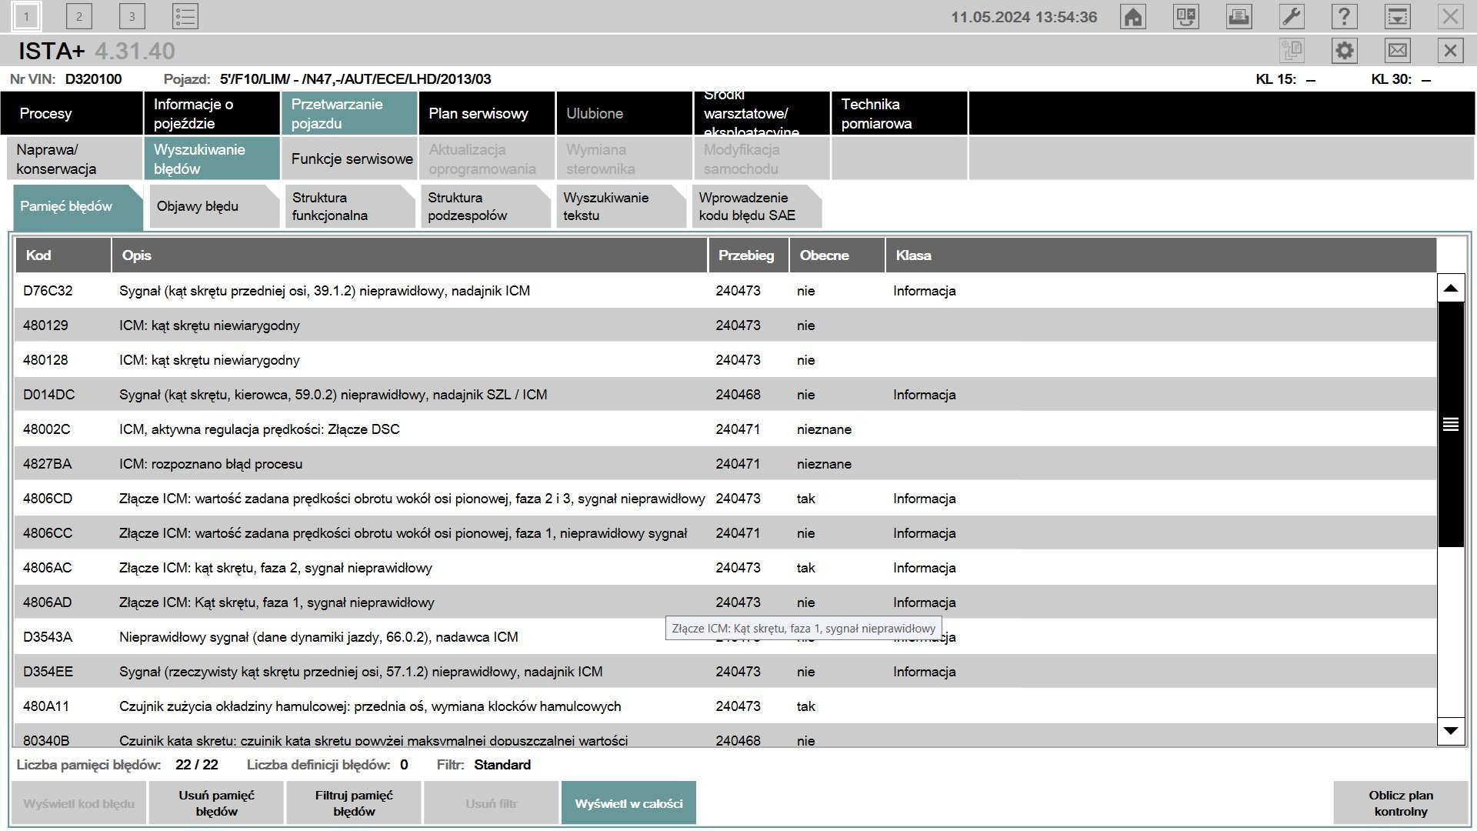Select fault row D354EE
1477x831 pixels.
(725, 672)
